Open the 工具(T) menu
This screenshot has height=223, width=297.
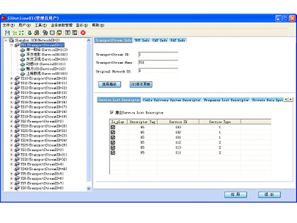tap(41, 25)
